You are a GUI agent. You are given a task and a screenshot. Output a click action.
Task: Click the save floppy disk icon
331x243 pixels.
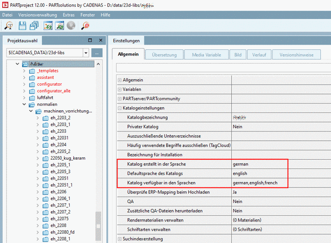tap(22, 26)
